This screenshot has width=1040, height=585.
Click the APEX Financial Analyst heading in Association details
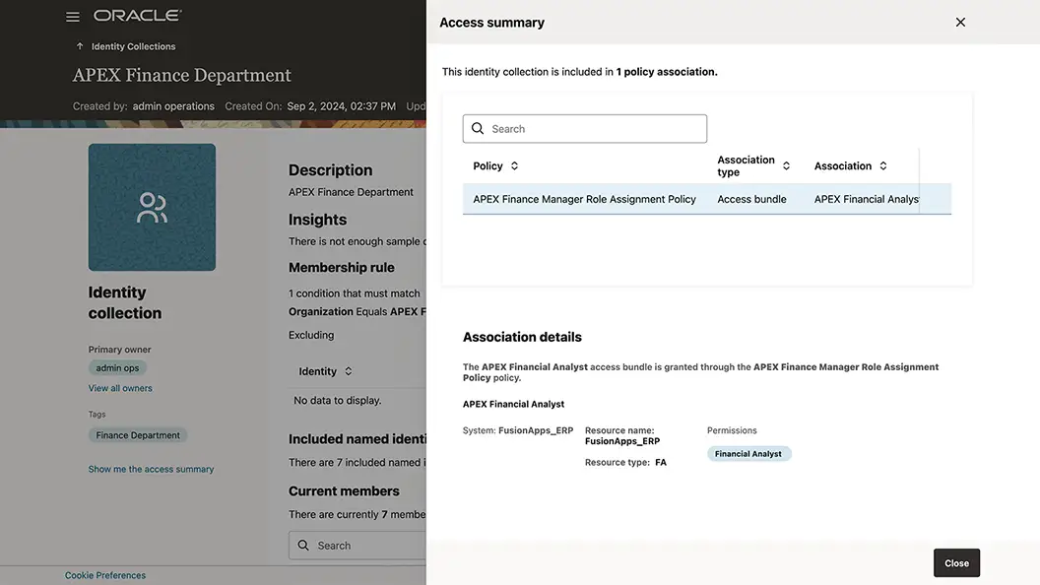pos(513,404)
